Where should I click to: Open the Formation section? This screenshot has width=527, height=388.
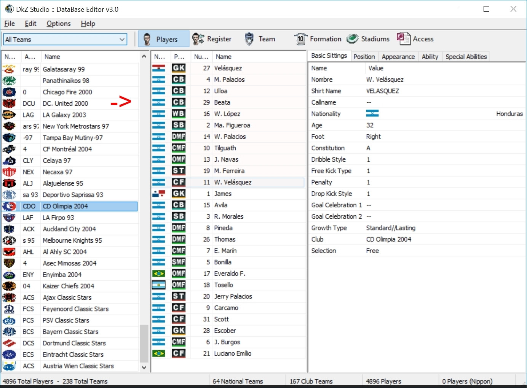click(x=318, y=39)
